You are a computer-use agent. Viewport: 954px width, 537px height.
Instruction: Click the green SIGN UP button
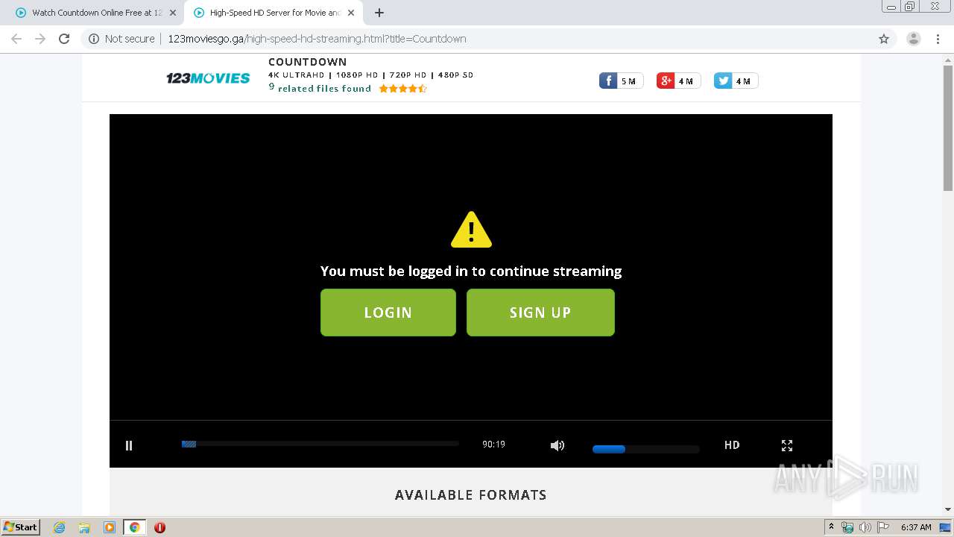point(540,313)
